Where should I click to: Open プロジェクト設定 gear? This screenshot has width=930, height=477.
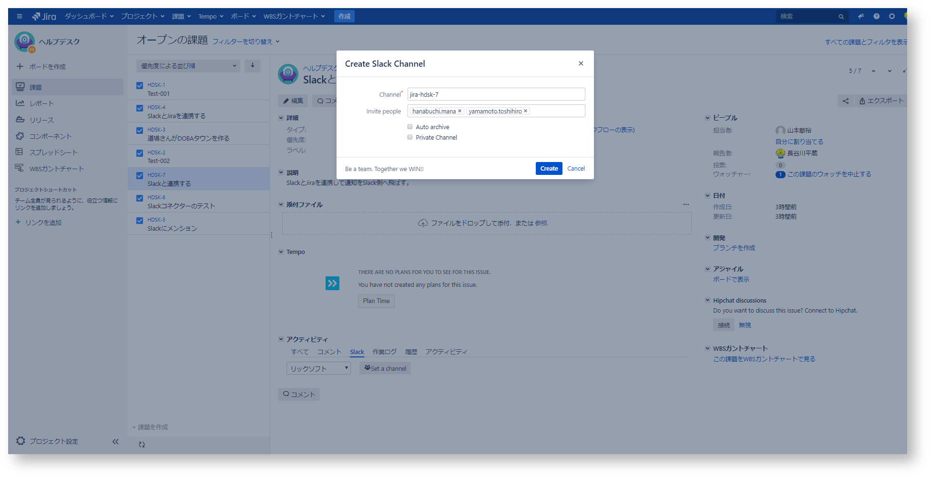pyautogui.click(x=20, y=441)
